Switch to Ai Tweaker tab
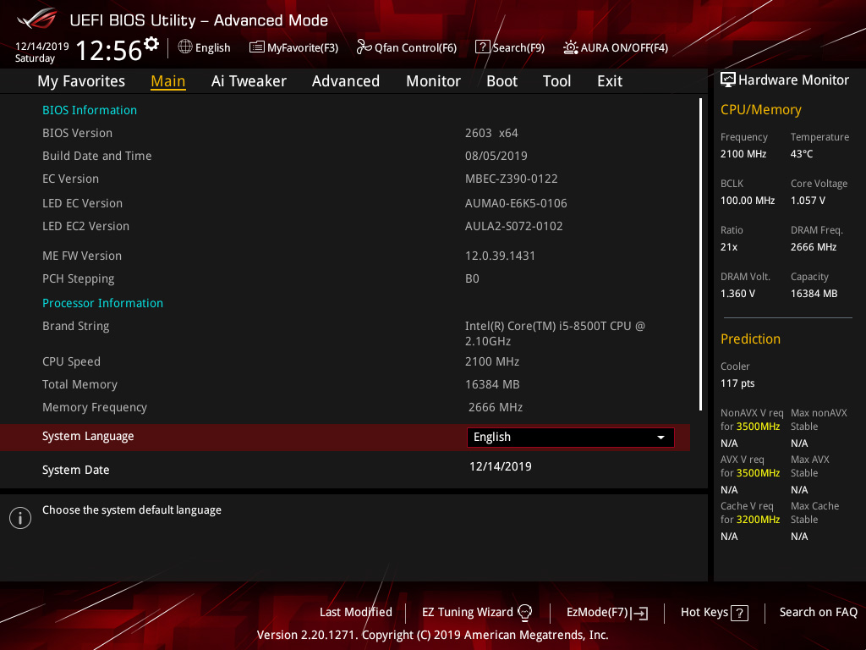 pos(249,81)
